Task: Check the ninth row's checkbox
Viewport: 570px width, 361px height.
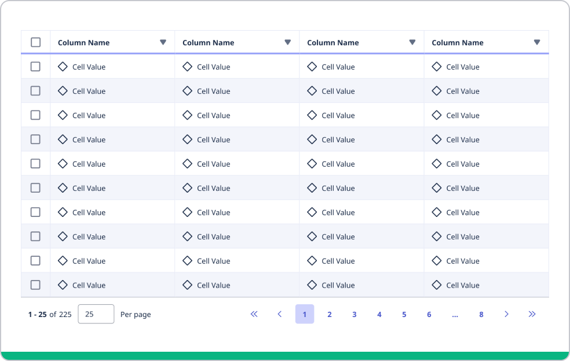Action: point(36,261)
